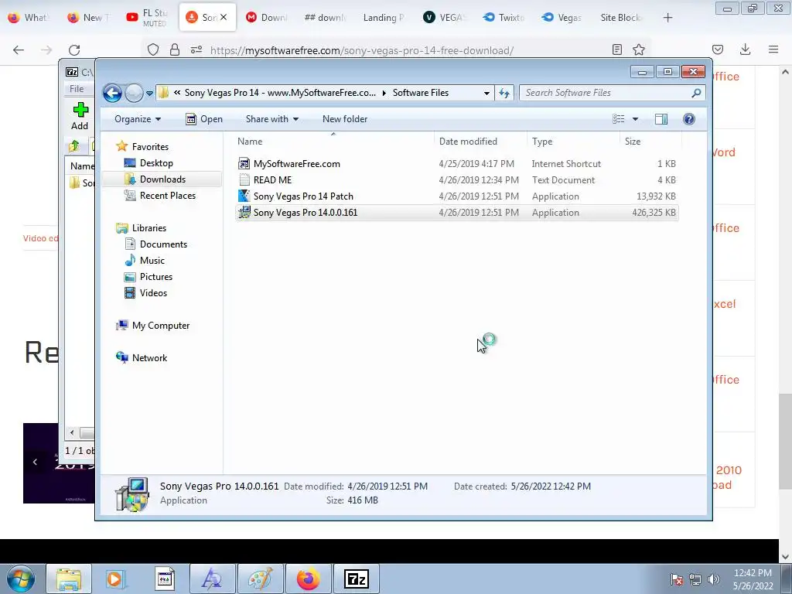Open the Organize menu
This screenshot has width=792, height=594.
(x=138, y=119)
